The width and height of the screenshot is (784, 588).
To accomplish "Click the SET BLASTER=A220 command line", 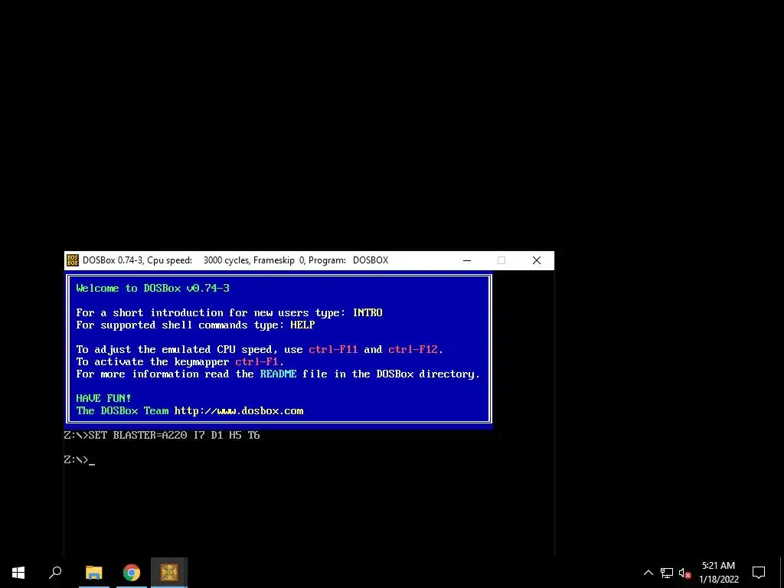I will tap(162, 436).
